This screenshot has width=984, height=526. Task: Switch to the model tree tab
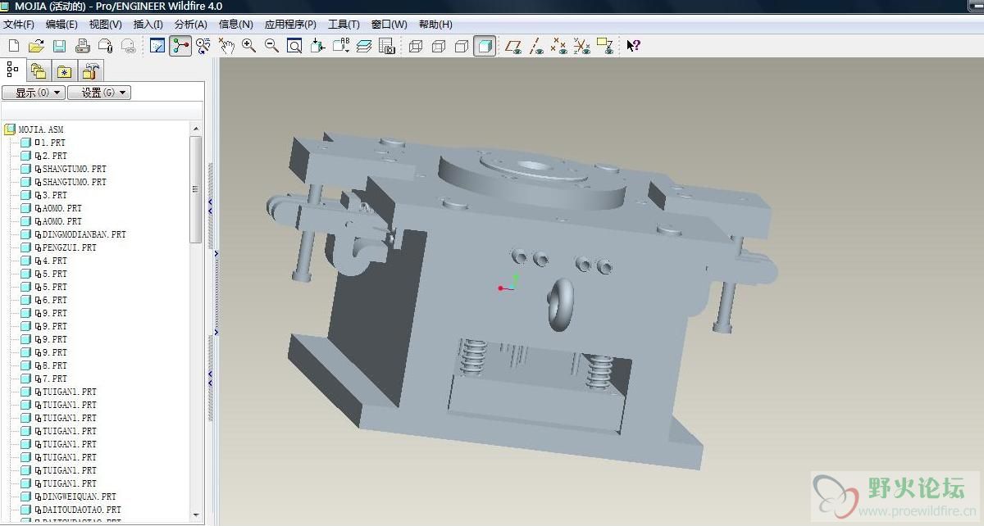click(13, 70)
